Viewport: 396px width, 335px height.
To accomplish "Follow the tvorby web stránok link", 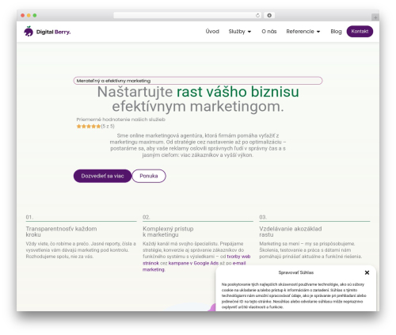I will pos(238,257).
